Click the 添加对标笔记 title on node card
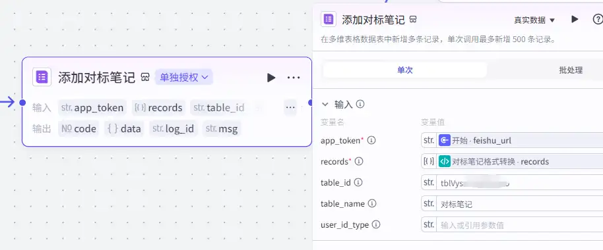Viewport: 603px width, 250px height. coord(97,78)
